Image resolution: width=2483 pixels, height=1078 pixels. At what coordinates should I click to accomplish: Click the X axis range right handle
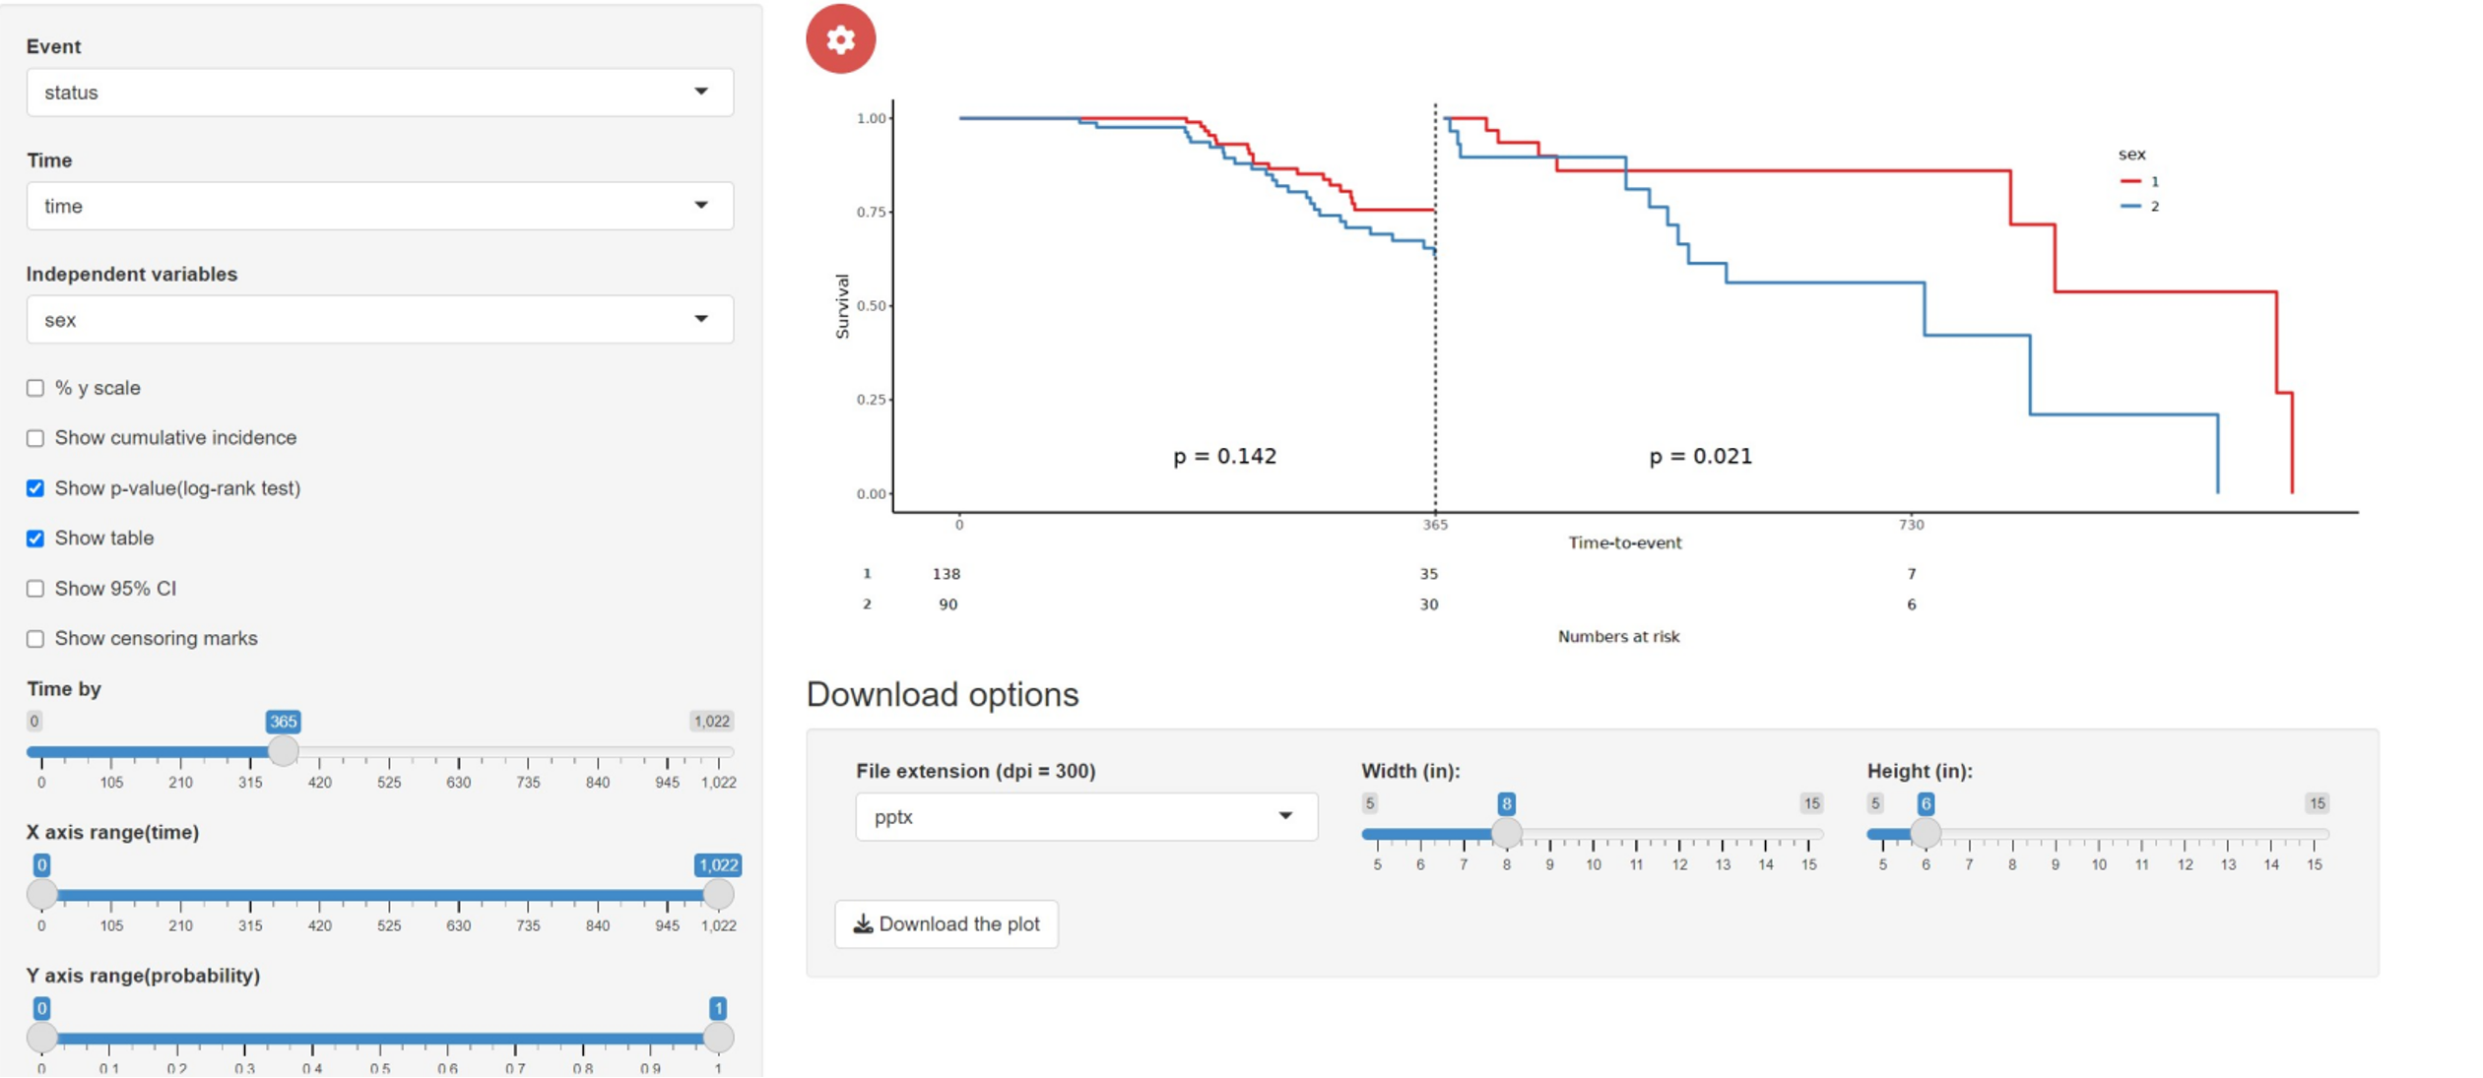(718, 894)
